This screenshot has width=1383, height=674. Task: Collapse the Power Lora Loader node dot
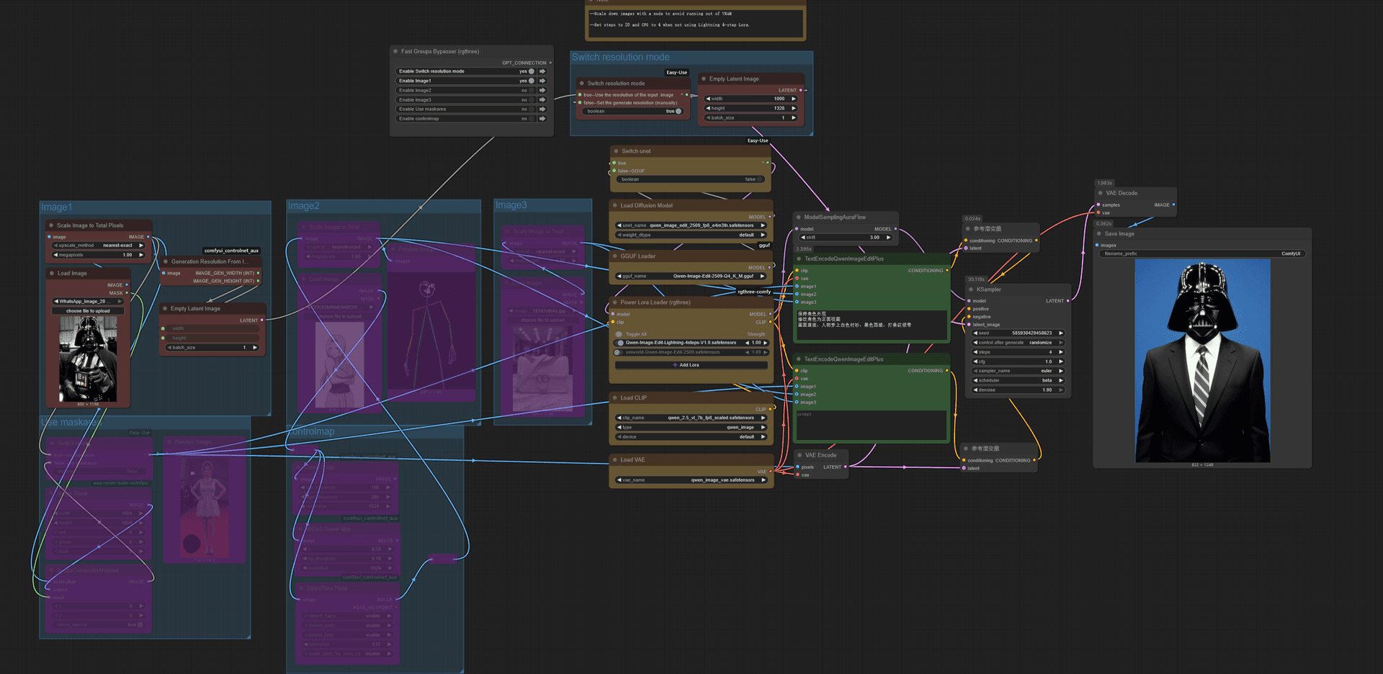pos(614,302)
